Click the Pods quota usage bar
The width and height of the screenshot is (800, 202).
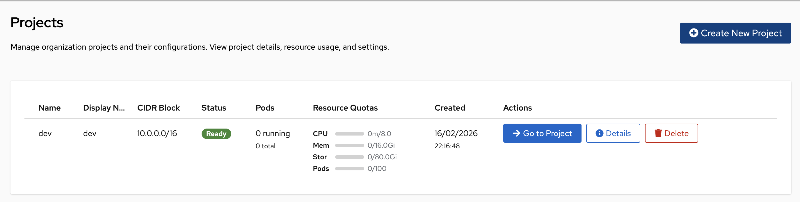coord(349,169)
